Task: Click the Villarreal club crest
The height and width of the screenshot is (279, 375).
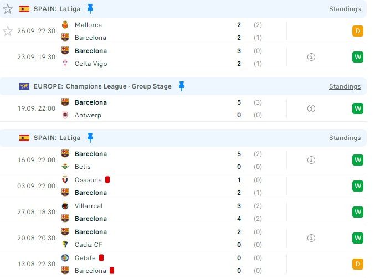Action: (65, 206)
